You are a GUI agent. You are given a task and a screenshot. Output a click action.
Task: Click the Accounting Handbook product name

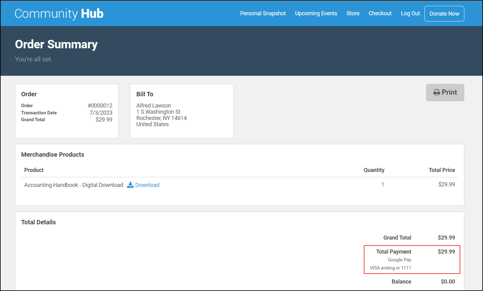pyautogui.click(x=74, y=185)
